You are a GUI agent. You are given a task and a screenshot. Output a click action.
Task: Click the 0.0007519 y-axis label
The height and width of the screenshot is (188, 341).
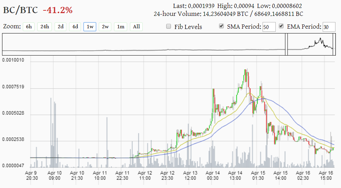(13, 87)
